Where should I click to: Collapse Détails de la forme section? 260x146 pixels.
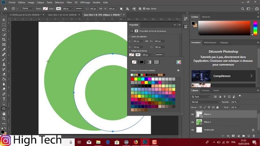pyautogui.click(x=130, y=51)
